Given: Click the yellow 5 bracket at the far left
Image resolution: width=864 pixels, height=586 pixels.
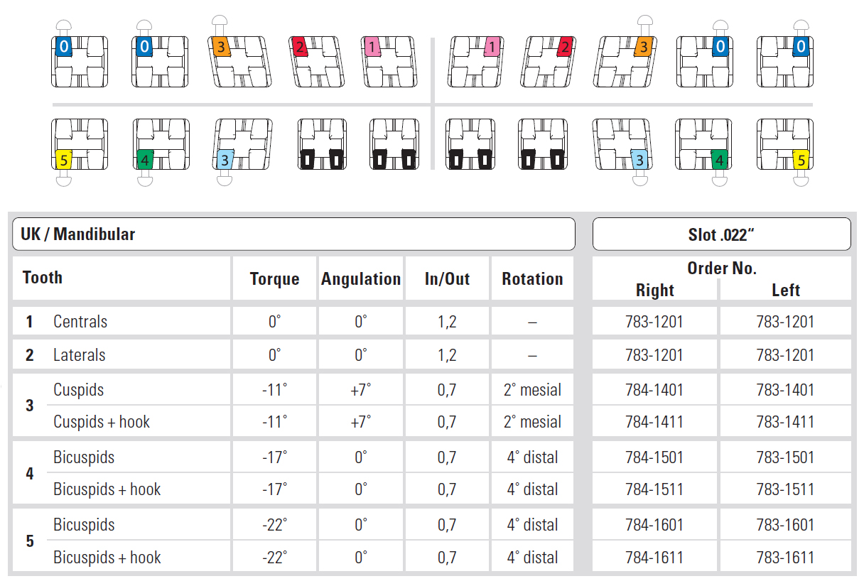Looking at the screenshot, I should (80, 145).
